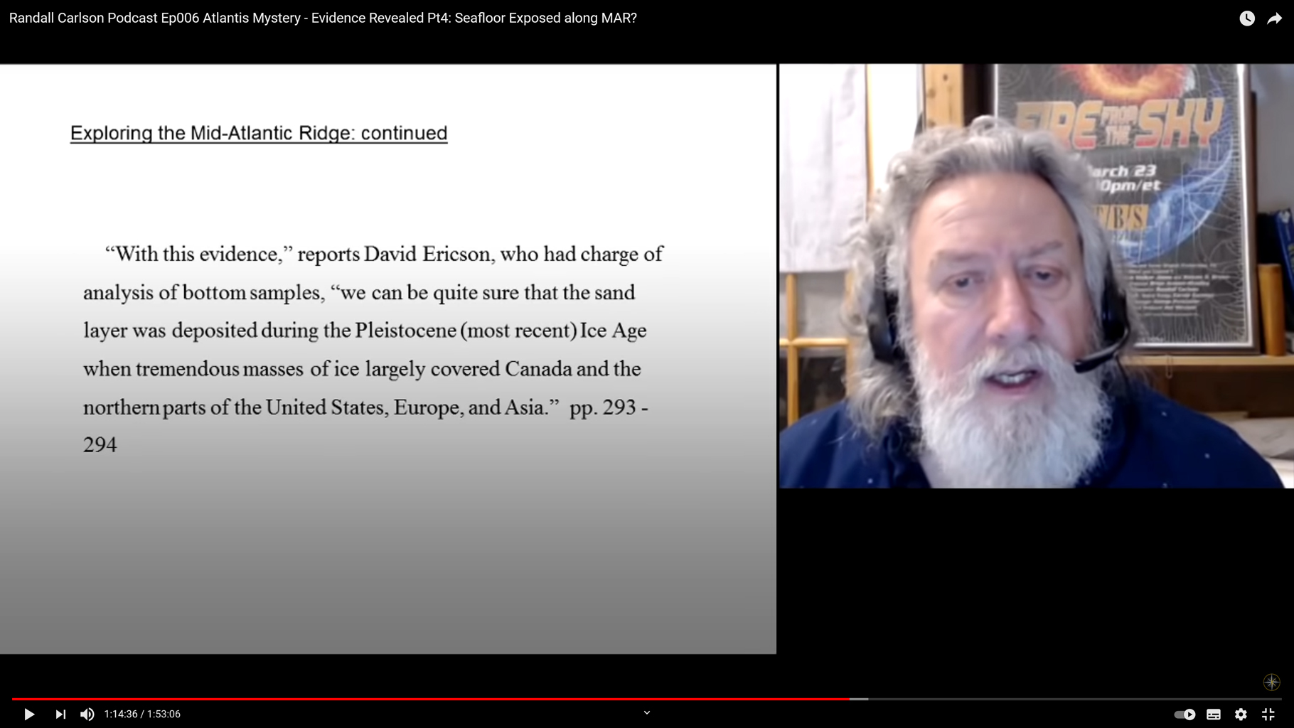This screenshot has width=1294, height=728.
Task: Open the Share arrow icon
Action: [x=1274, y=18]
